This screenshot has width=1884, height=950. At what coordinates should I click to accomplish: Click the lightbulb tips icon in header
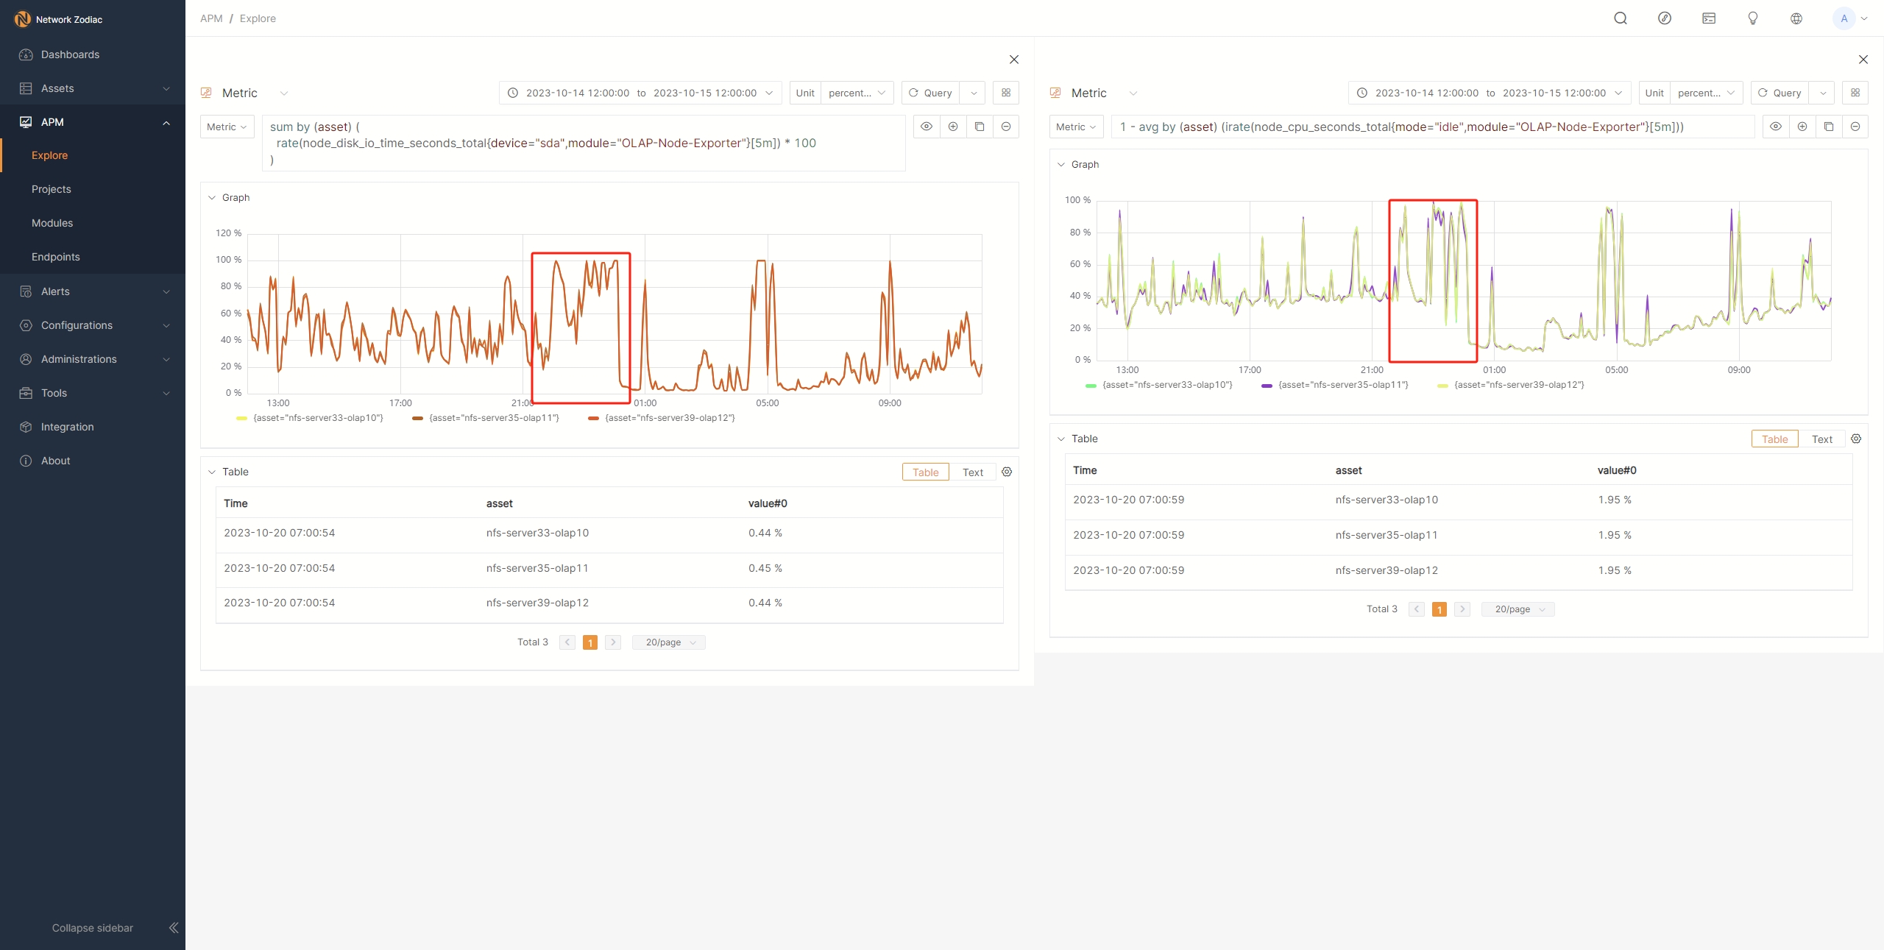pos(1752,18)
